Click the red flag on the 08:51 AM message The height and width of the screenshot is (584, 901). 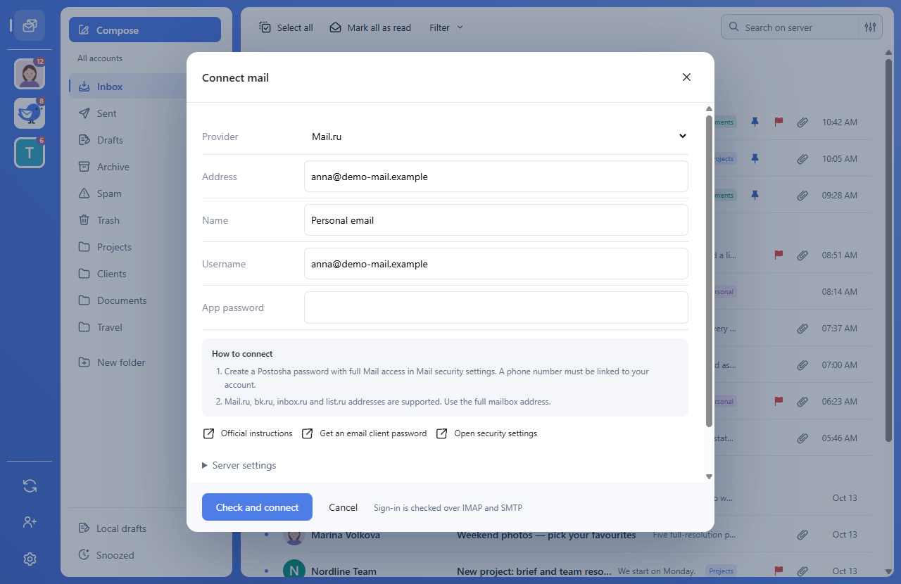coord(779,255)
